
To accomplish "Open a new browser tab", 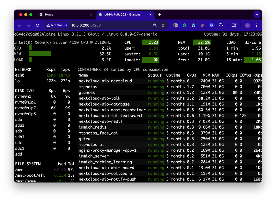I will [159, 15].
